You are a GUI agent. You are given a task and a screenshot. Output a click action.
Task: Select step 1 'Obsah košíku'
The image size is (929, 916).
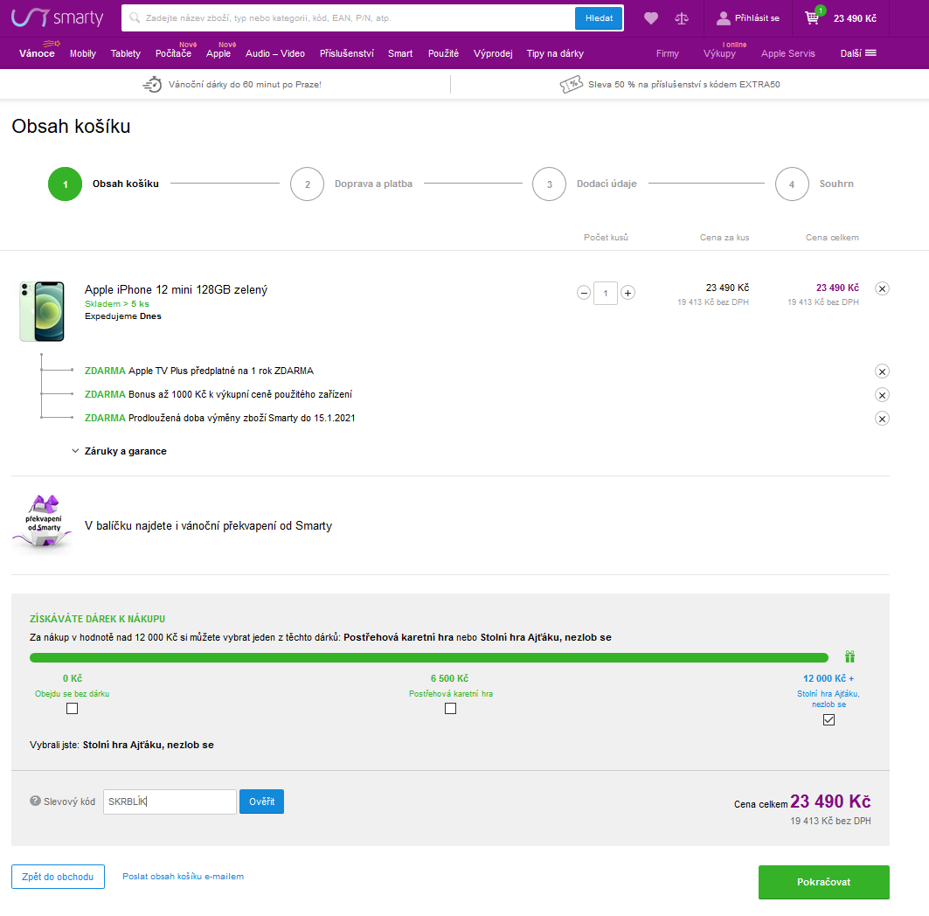coord(104,184)
